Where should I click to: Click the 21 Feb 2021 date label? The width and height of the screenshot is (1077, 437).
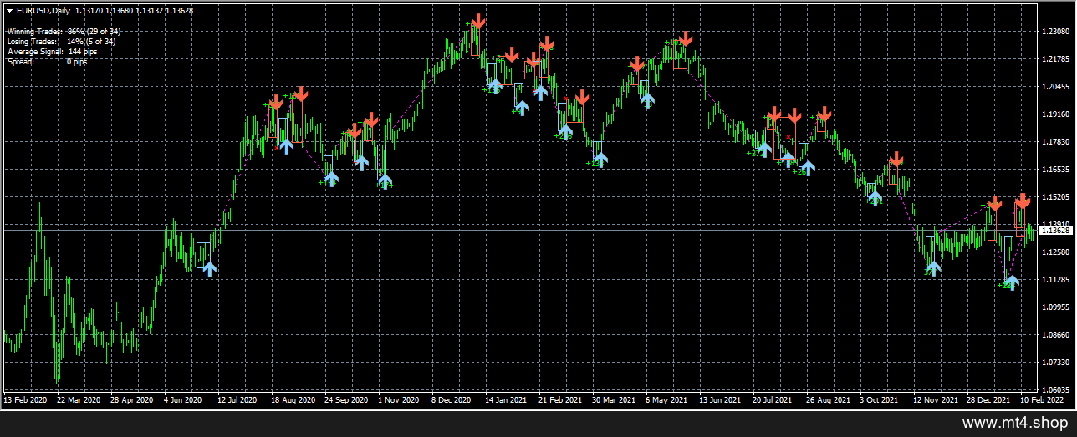pyautogui.click(x=560, y=400)
